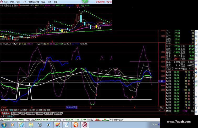Open the Windows Start button

(x=4, y=125)
